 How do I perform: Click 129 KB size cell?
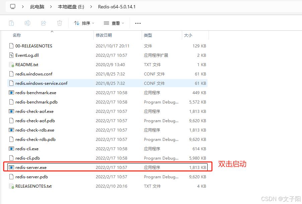point(199,46)
